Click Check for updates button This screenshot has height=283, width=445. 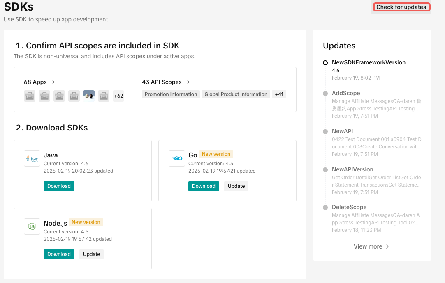click(x=401, y=7)
